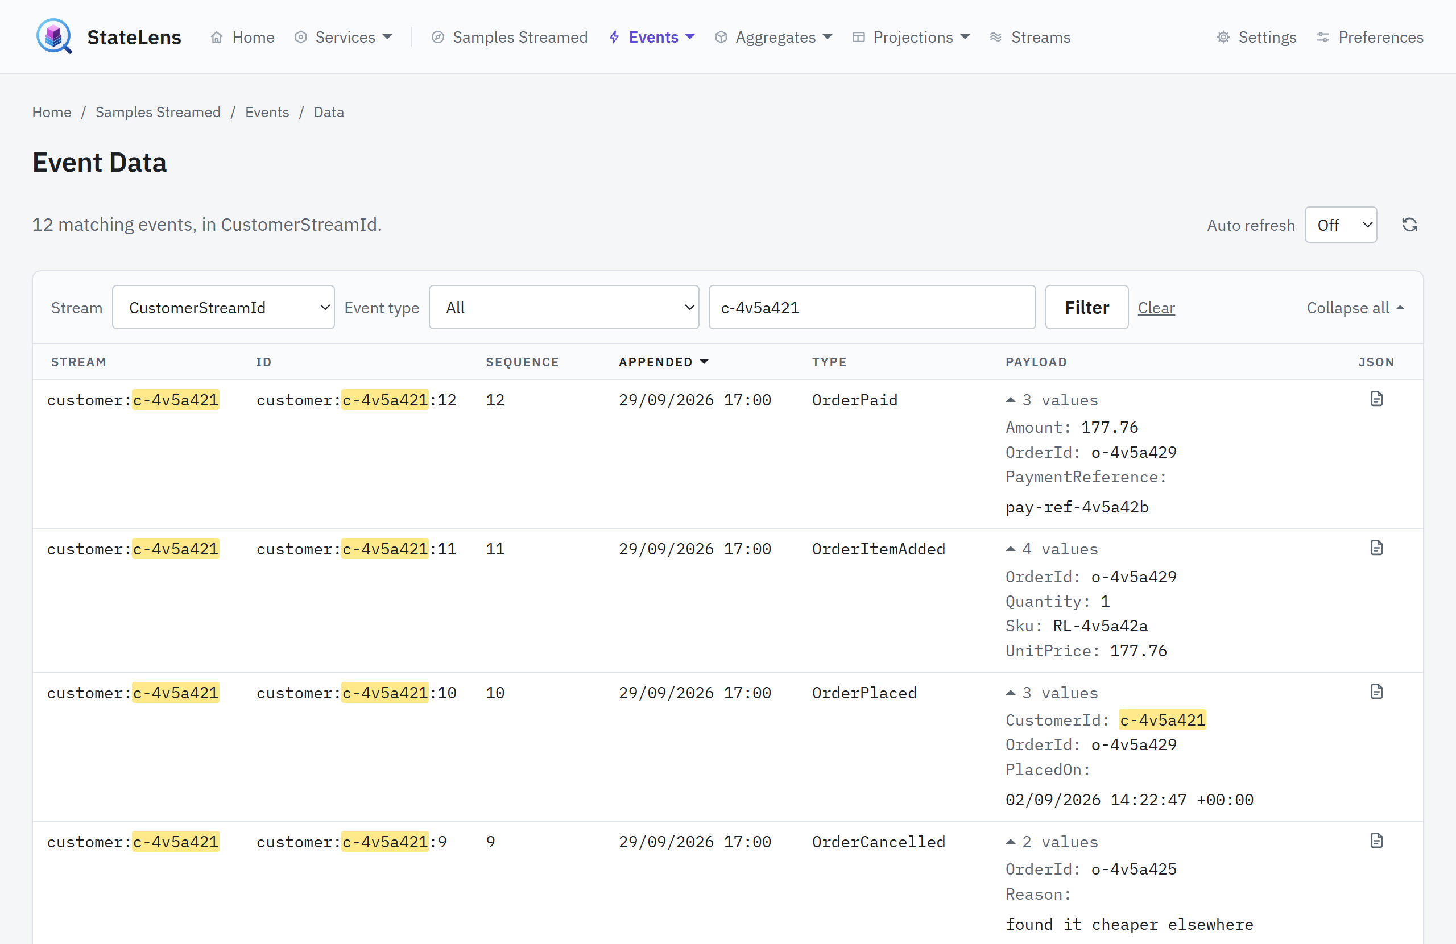1456x944 pixels.
Task: Open the Event type select showing All
Action: tap(564, 307)
